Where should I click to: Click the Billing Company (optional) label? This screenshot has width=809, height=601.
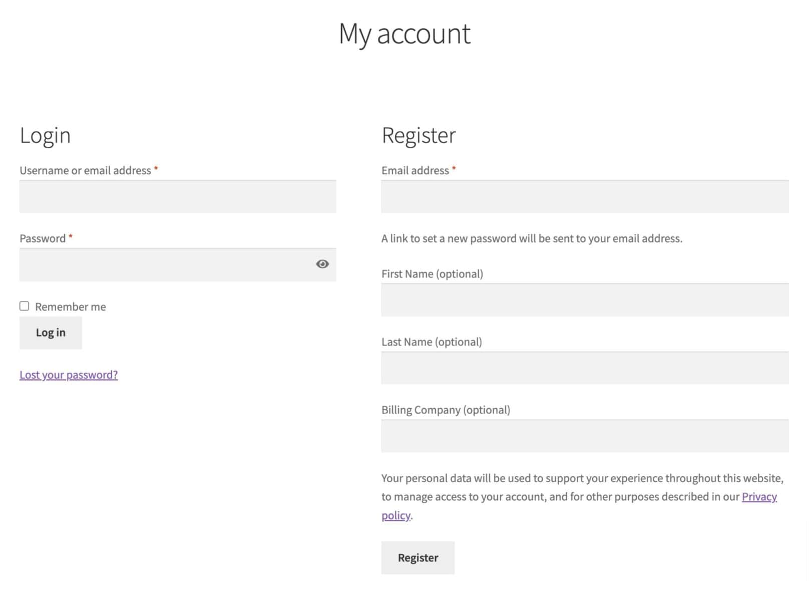[x=446, y=410]
